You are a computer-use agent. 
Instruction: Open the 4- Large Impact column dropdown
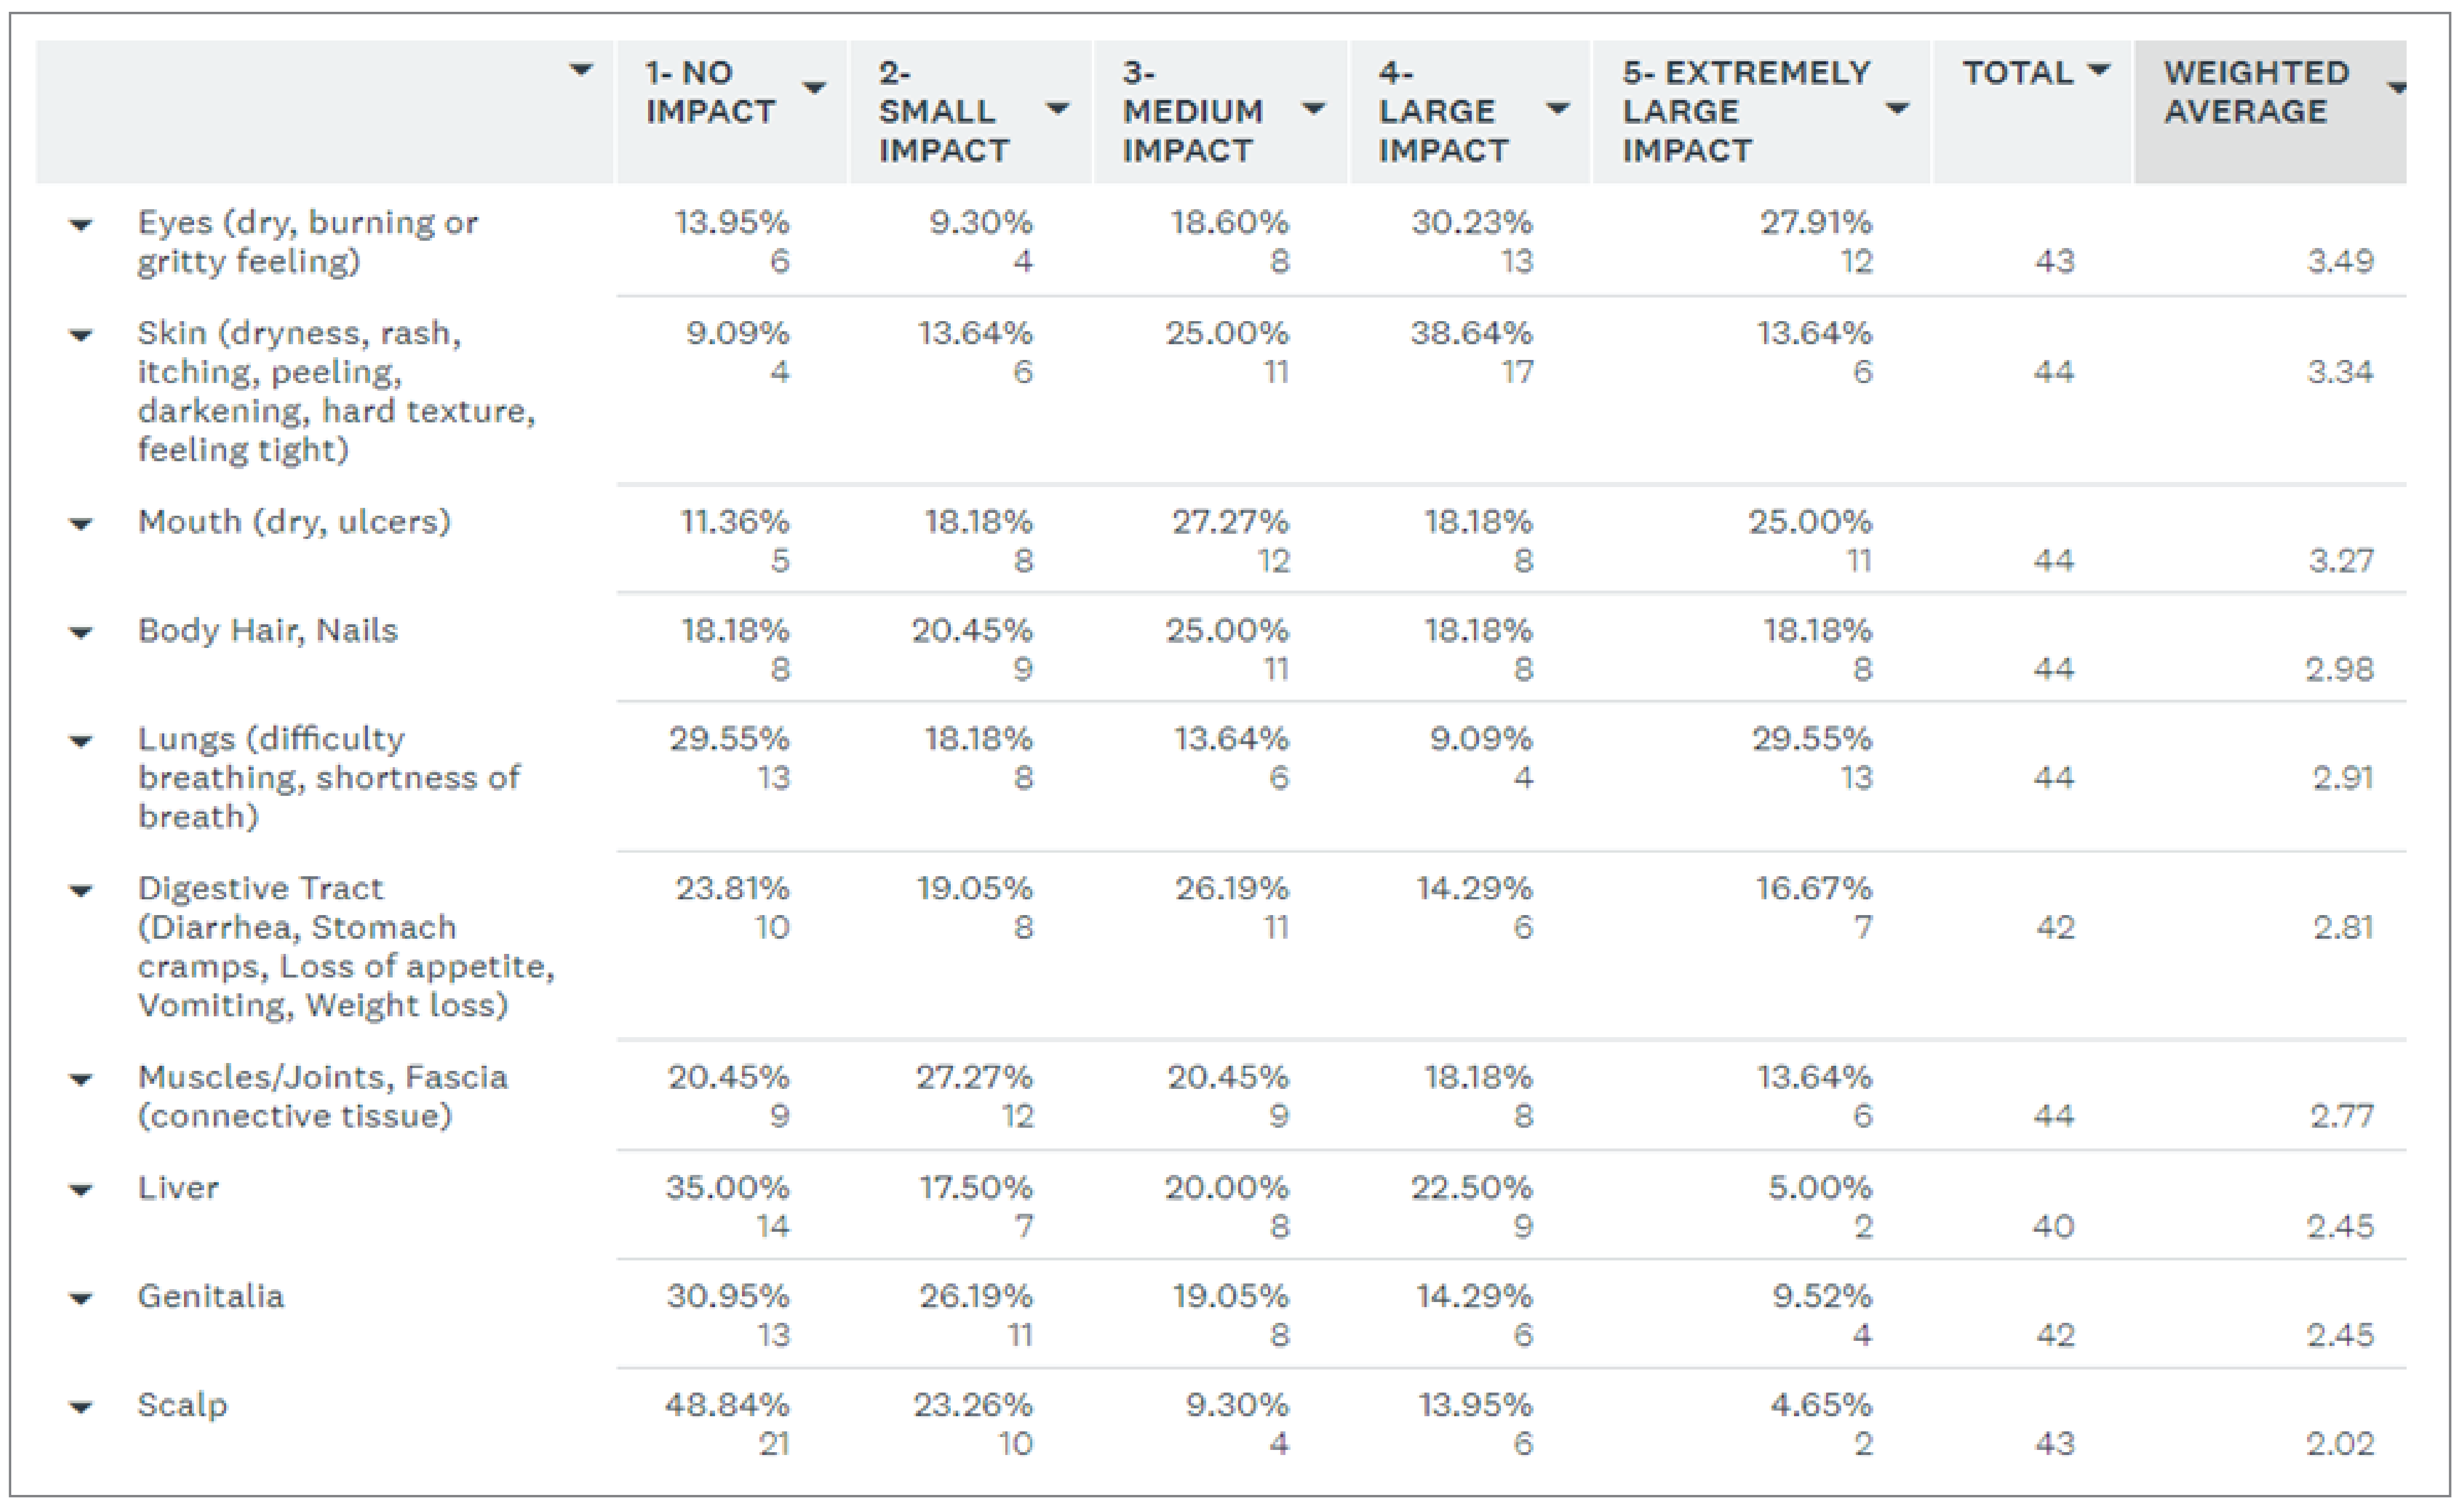(1557, 109)
